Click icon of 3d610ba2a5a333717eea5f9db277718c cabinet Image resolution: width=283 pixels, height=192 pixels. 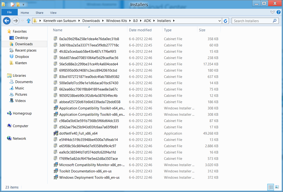(x=55, y=45)
